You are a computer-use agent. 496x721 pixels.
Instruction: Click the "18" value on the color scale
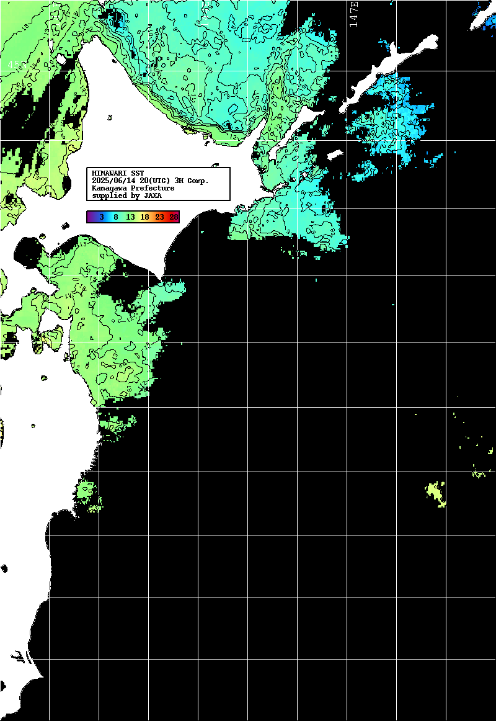(144, 217)
